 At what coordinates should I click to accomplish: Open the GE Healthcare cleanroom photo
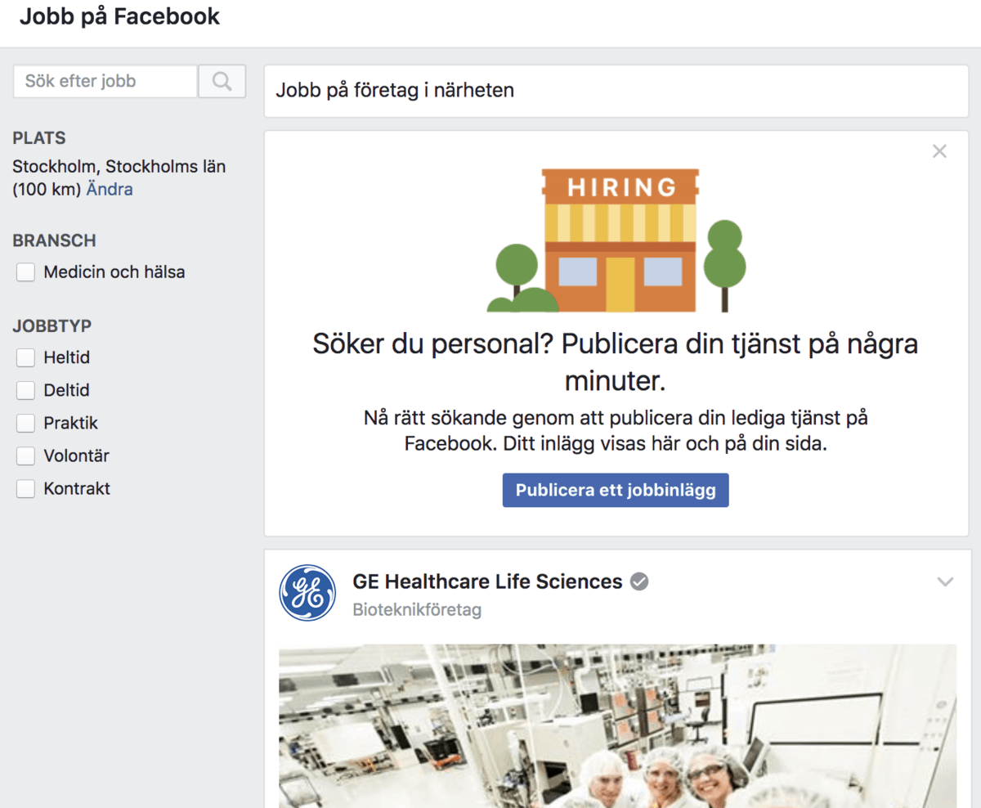[617, 725]
